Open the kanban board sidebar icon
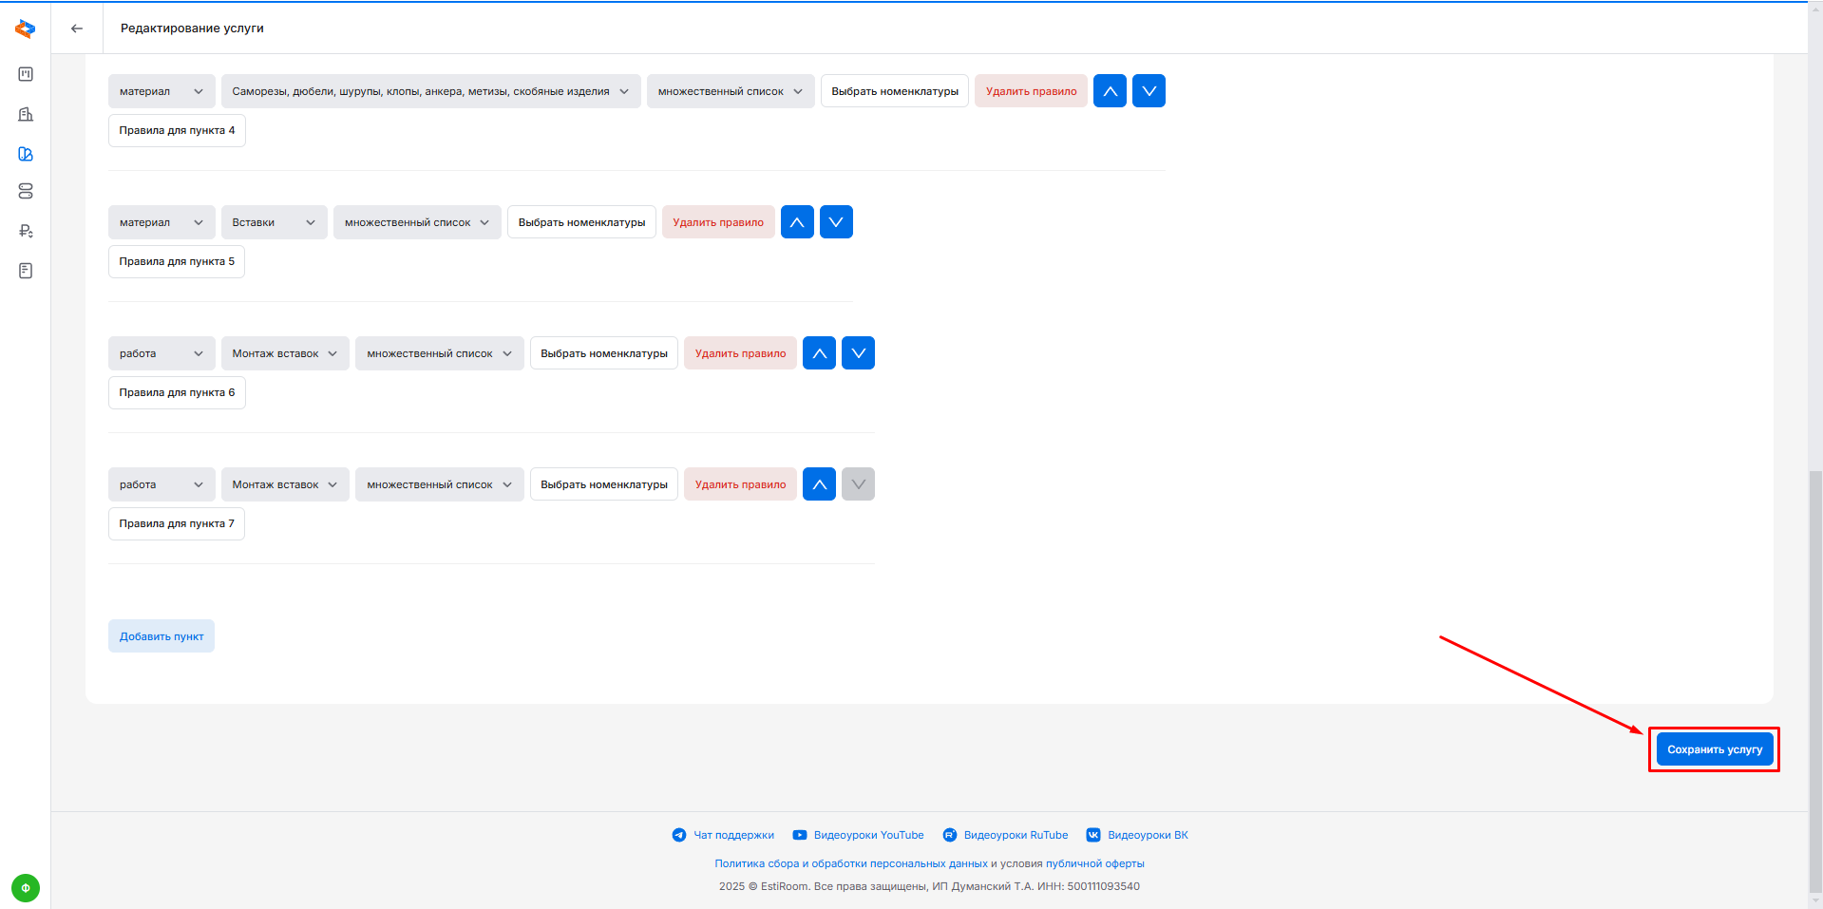Image resolution: width=1823 pixels, height=909 pixels. (26, 74)
